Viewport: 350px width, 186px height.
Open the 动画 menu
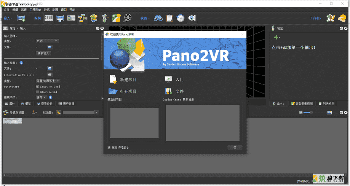click(x=55, y=10)
